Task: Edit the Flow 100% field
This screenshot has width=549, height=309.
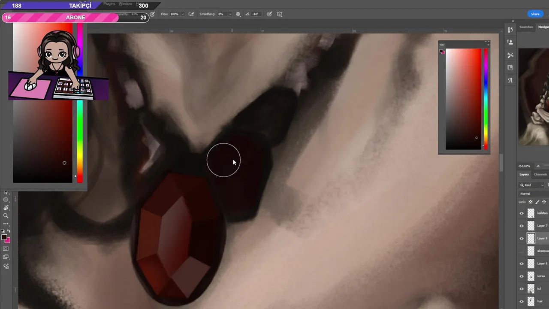Action: pyautogui.click(x=175, y=14)
